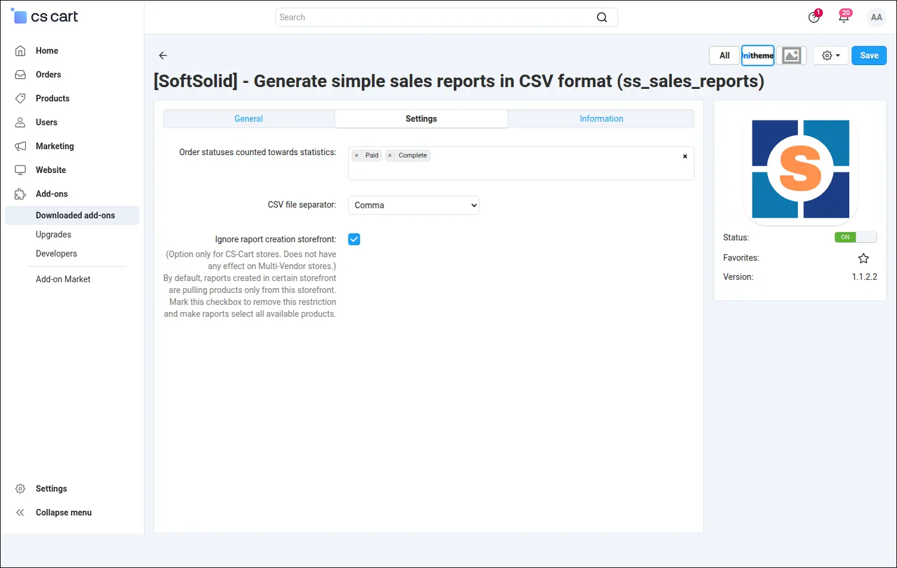The width and height of the screenshot is (897, 568).
Task: Click the add-on page title heading
Action: pos(459,81)
